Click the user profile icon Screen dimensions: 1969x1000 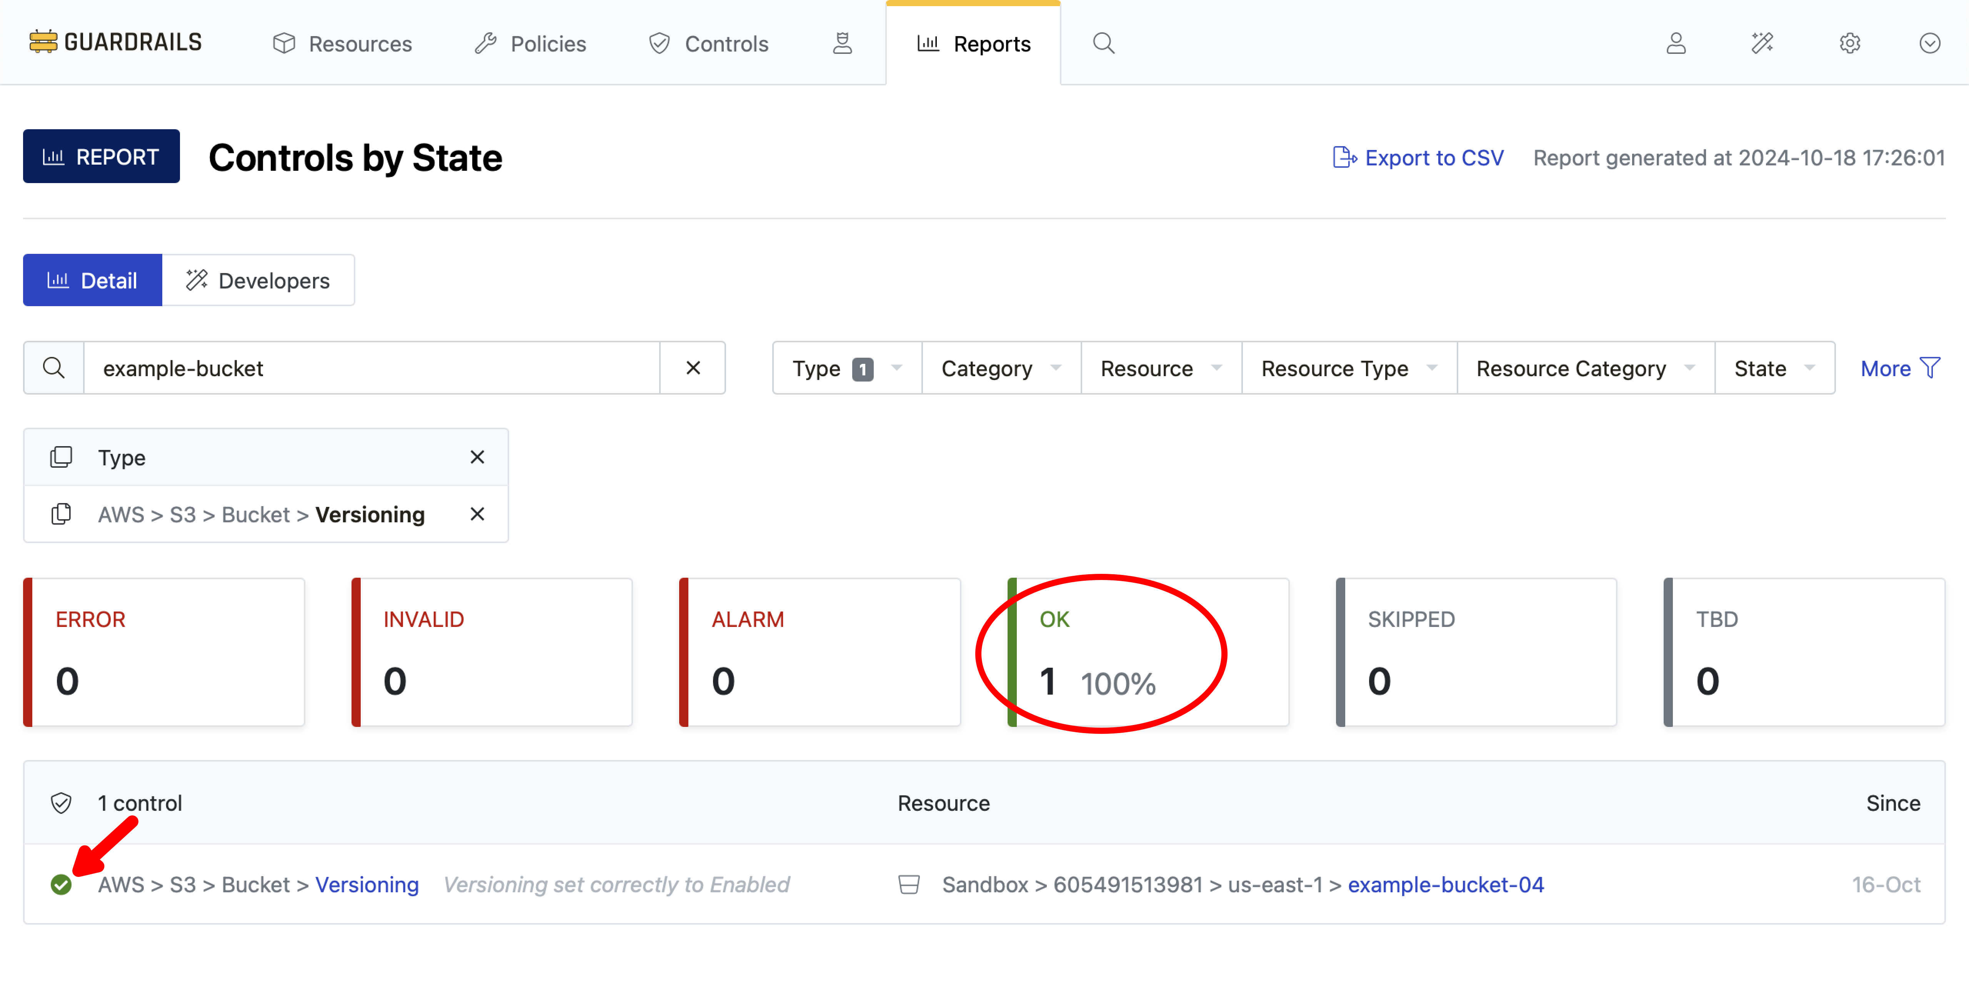1676,43
